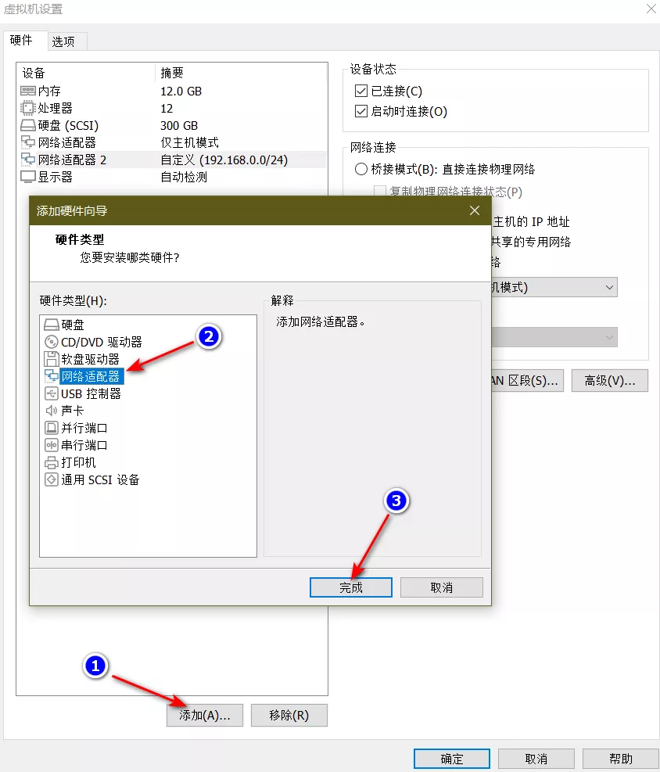Image resolution: width=660 pixels, height=772 pixels.
Task: Toggle the 启动时连接(O) checkbox
Action: [361, 112]
